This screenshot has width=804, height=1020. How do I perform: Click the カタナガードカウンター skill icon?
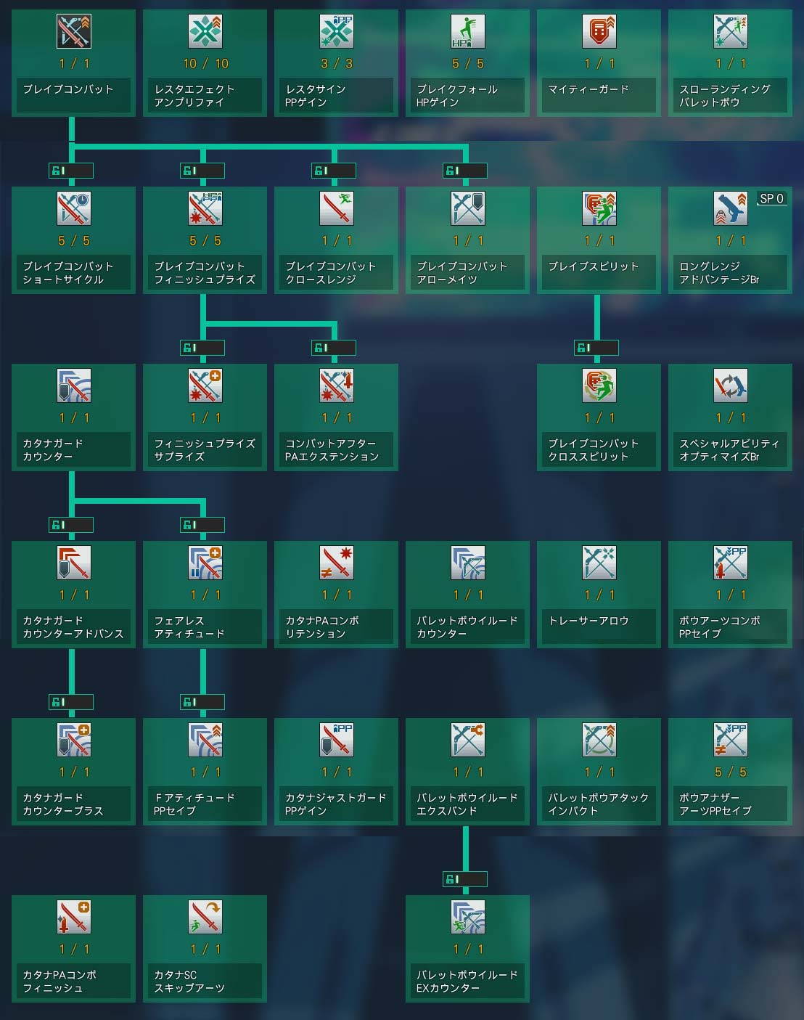[x=73, y=385]
